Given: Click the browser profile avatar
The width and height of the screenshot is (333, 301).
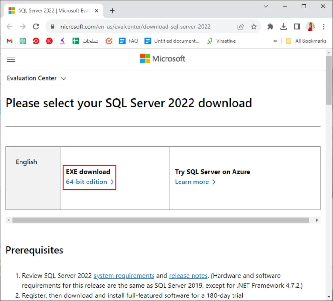Looking at the screenshot, I should 310,27.
